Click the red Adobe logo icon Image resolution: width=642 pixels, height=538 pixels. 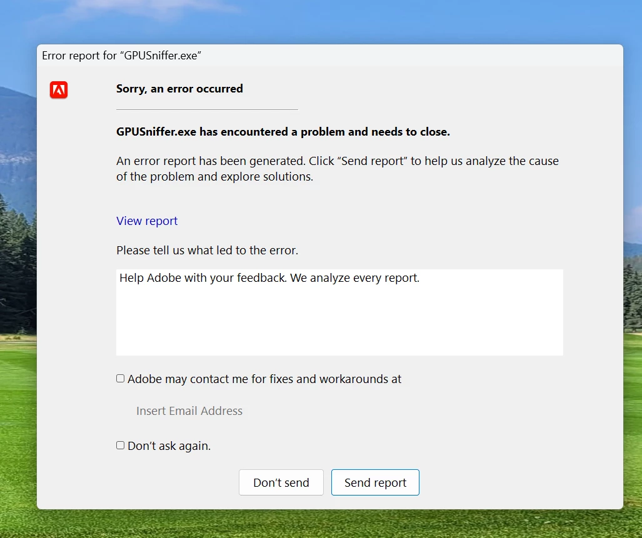(x=59, y=90)
